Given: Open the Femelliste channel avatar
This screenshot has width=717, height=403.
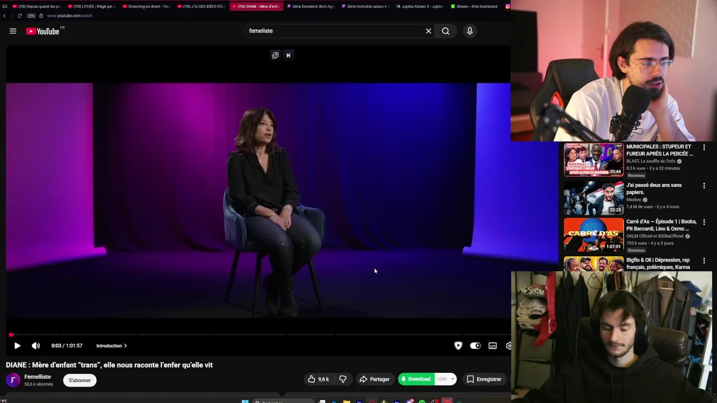Looking at the screenshot, I should [13, 380].
